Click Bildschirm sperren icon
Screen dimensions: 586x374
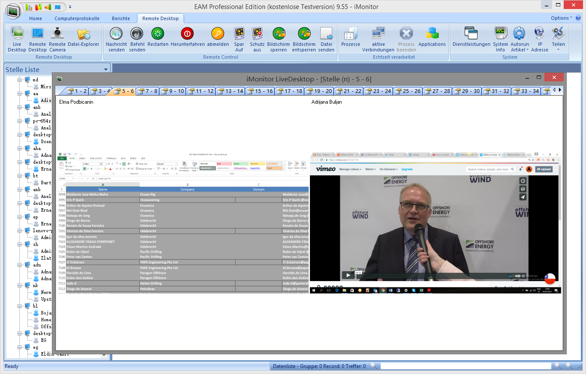279,39
